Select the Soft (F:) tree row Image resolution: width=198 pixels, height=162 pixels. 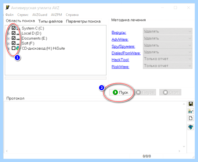click(x=28, y=44)
